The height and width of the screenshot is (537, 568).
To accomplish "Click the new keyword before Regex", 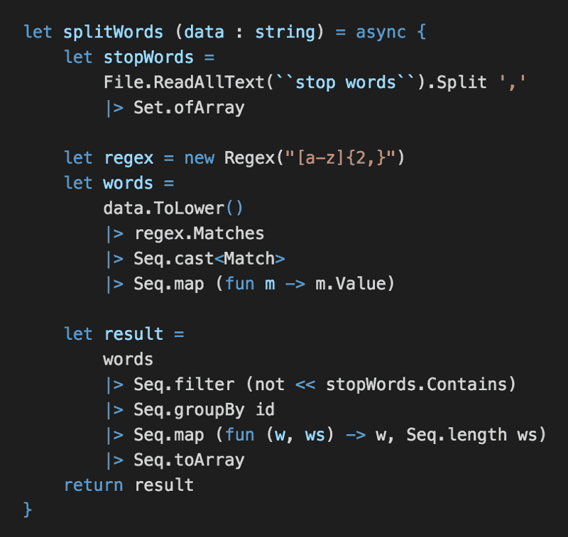I will [199, 158].
